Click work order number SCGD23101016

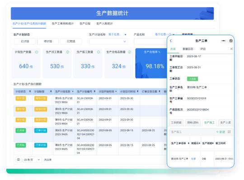(x=197, y=98)
